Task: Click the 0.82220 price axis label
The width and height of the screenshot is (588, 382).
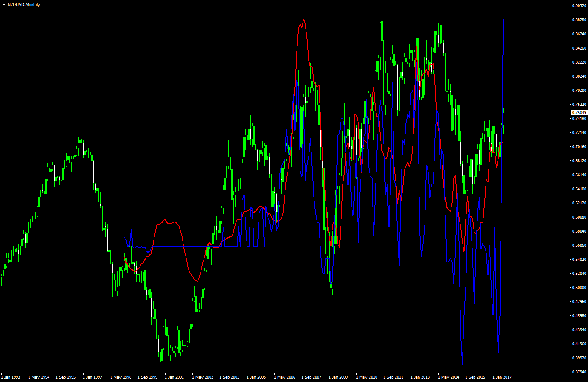Action: tap(579, 62)
